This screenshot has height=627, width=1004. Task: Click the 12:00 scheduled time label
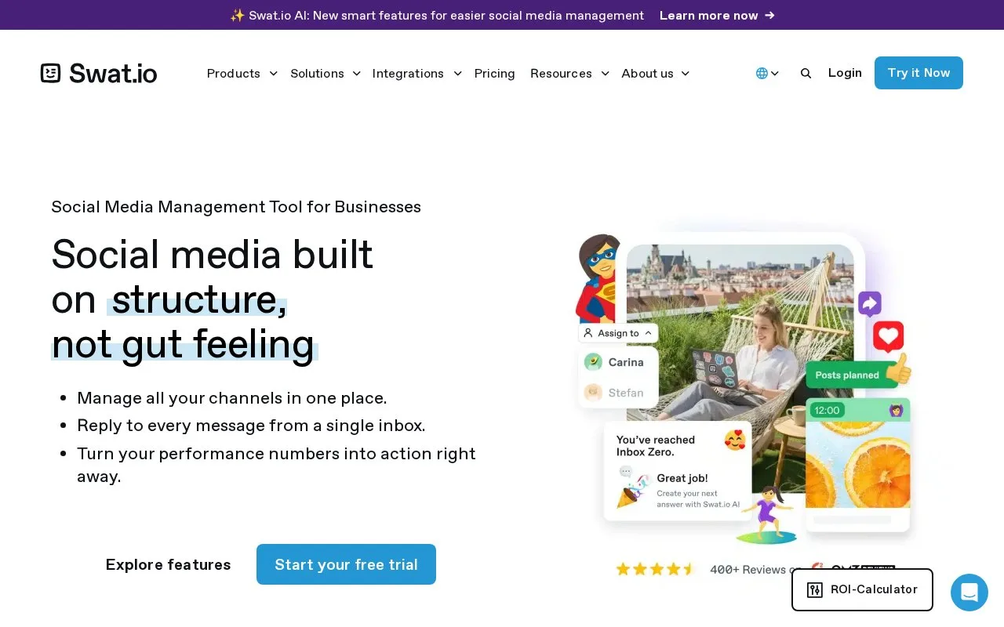(x=827, y=410)
